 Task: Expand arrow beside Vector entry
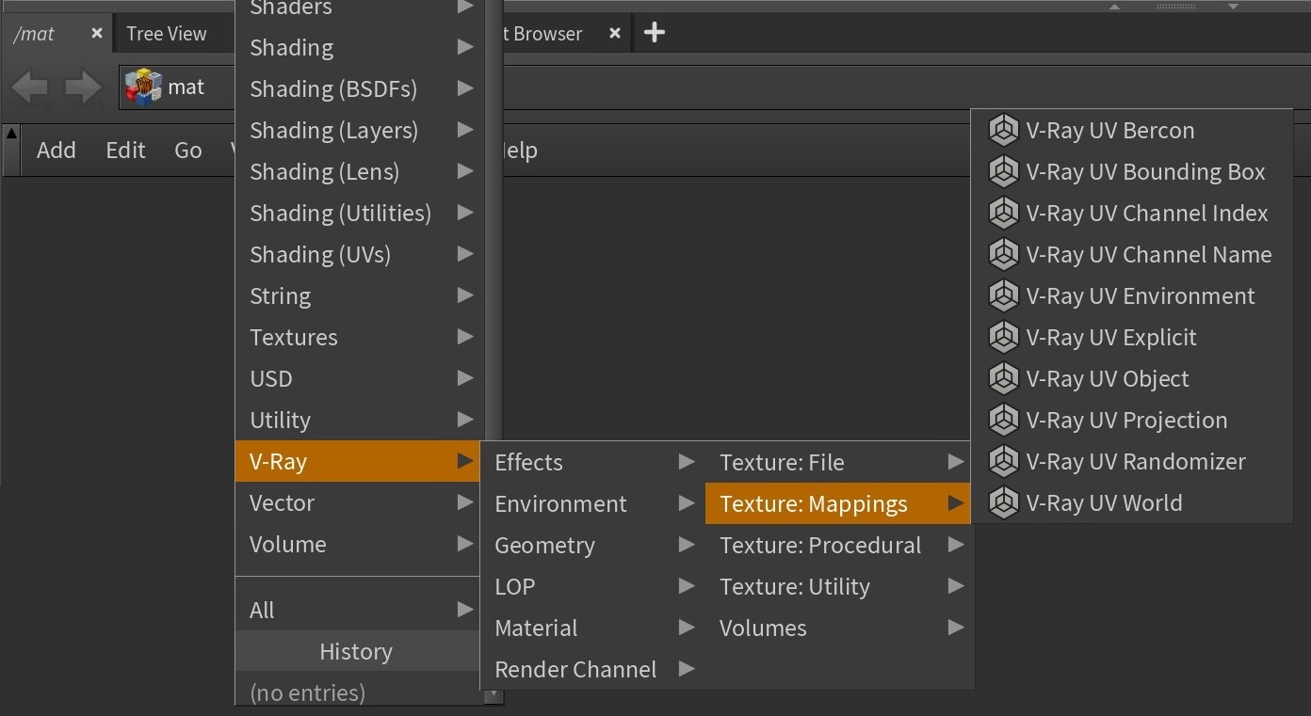click(465, 502)
